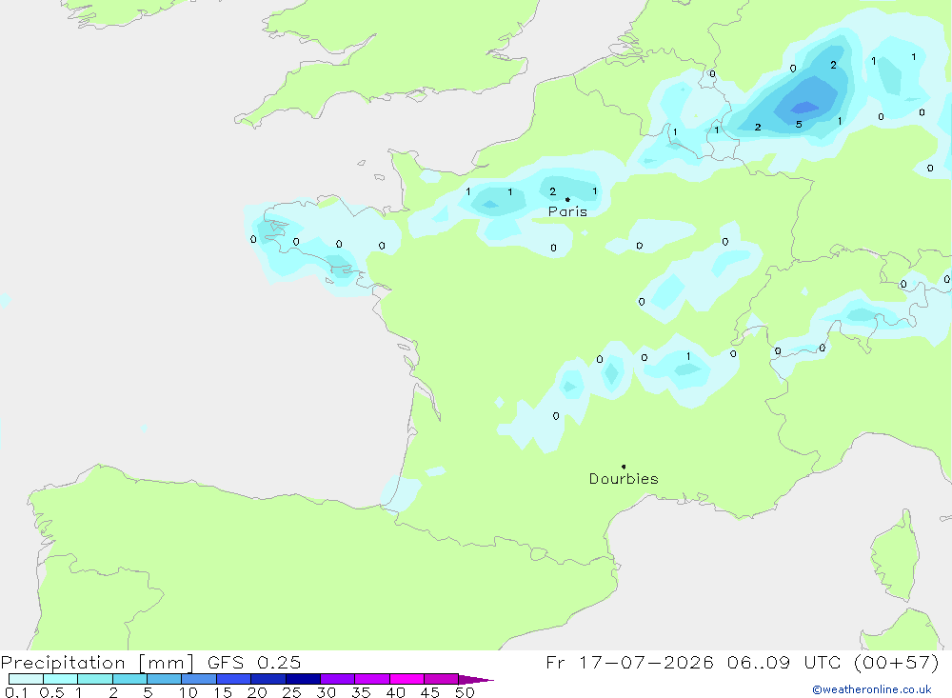Viewport: 952px width, 698px height.
Task: Click the legend label 0.1
Action: point(16,692)
